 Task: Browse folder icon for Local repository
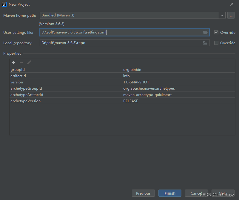tap(205, 43)
